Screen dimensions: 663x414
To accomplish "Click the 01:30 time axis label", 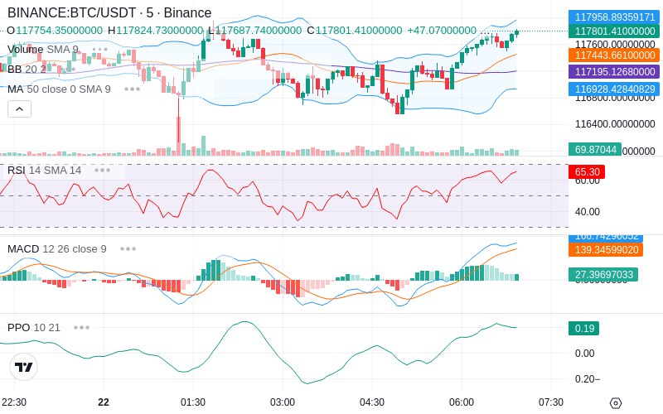I will pyautogui.click(x=193, y=402).
